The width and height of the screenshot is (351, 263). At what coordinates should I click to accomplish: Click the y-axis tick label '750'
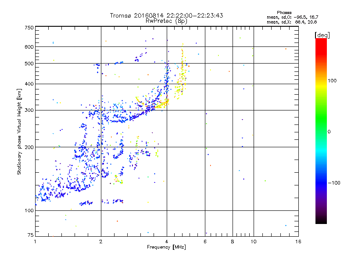(x=29, y=28)
